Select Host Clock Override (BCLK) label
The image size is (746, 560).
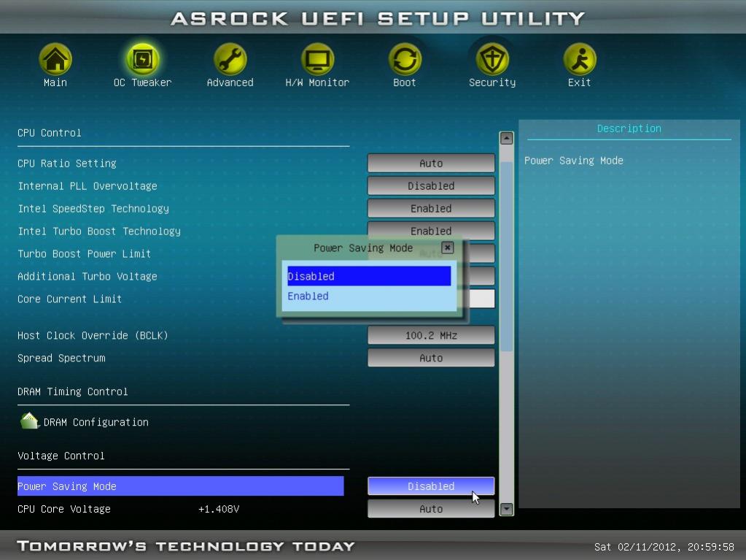pyautogui.click(x=93, y=335)
